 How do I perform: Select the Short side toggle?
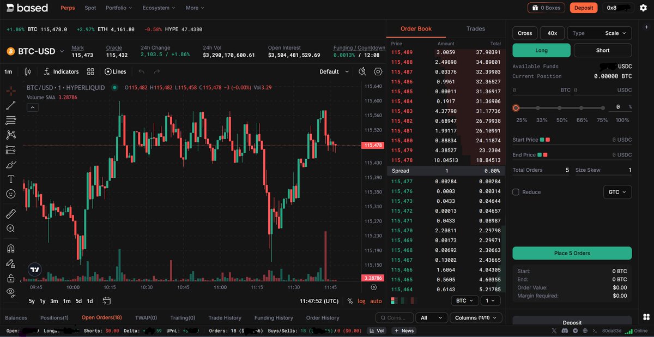pos(603,50)
